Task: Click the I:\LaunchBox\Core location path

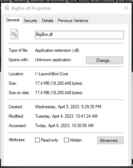Action: pyautogui.click(x=52, y=74)
